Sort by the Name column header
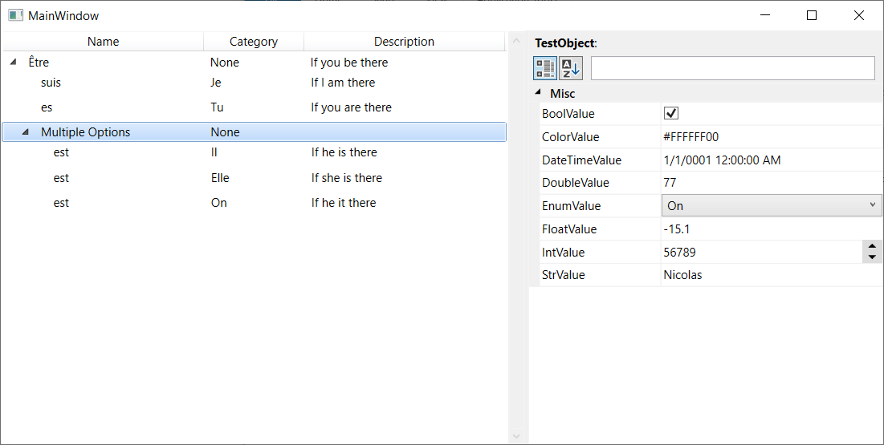Image resolution: width=884 pixels, height=445 pixels. 103,42
